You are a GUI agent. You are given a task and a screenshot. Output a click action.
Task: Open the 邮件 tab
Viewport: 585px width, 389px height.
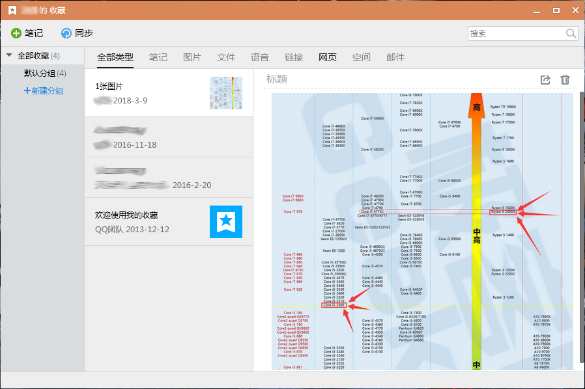[x=395, y=57]
